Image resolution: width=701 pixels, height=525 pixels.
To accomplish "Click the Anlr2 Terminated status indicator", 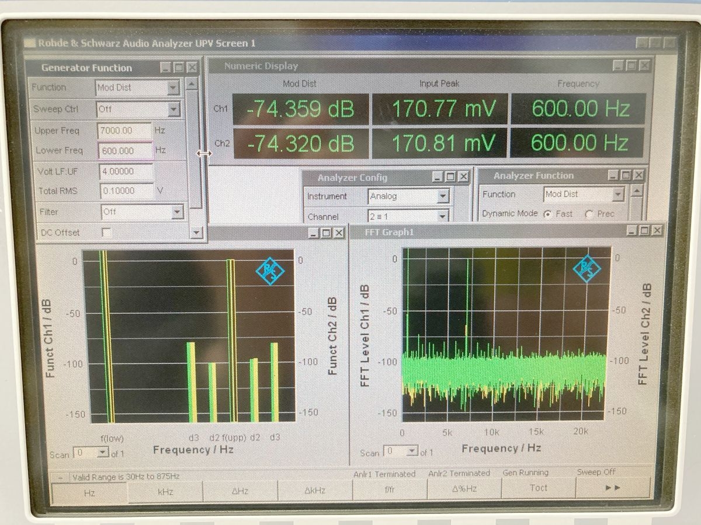I will click(459, 473).
